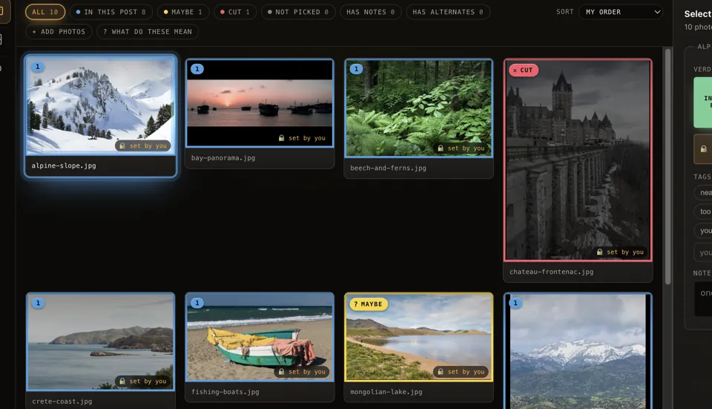
Task: Click the green verdict swatch in the right panel
Action: tap(703, 102)
